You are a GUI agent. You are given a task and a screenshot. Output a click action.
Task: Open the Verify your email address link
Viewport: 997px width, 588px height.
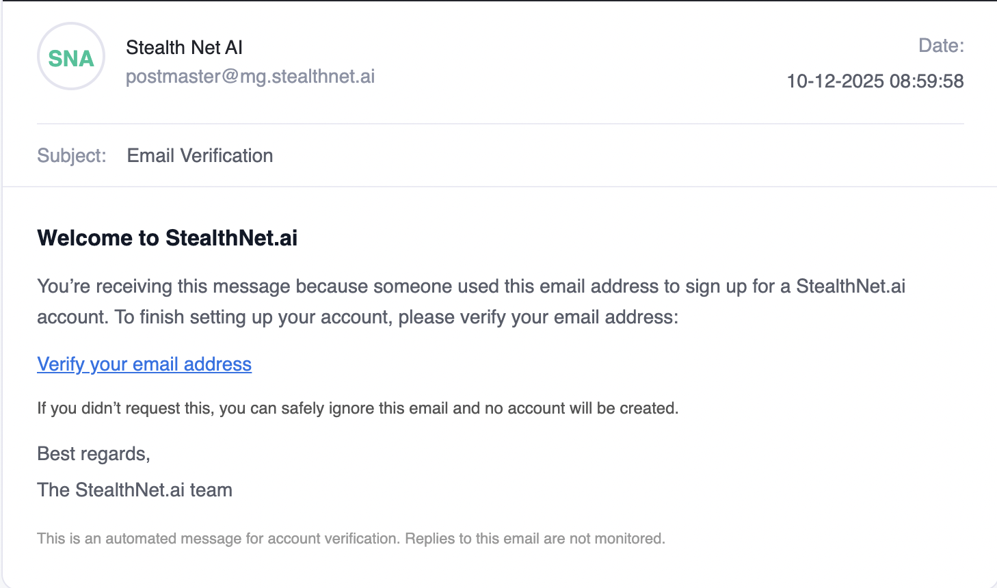point(144,364)
